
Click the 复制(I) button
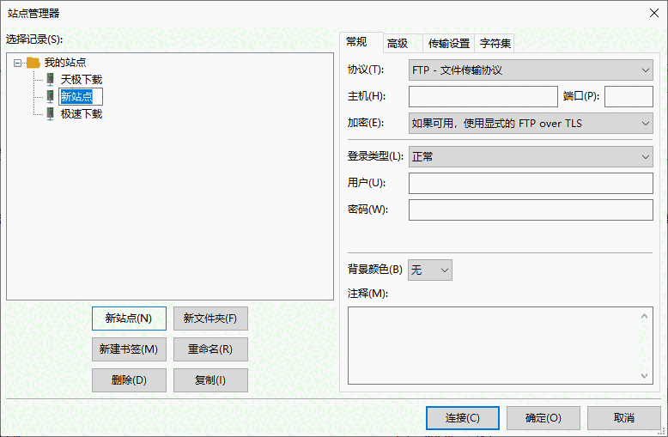(x=210, y=380)
